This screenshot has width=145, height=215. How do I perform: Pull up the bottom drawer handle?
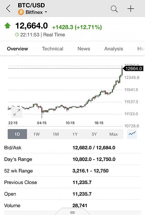(x=72, y=212)
